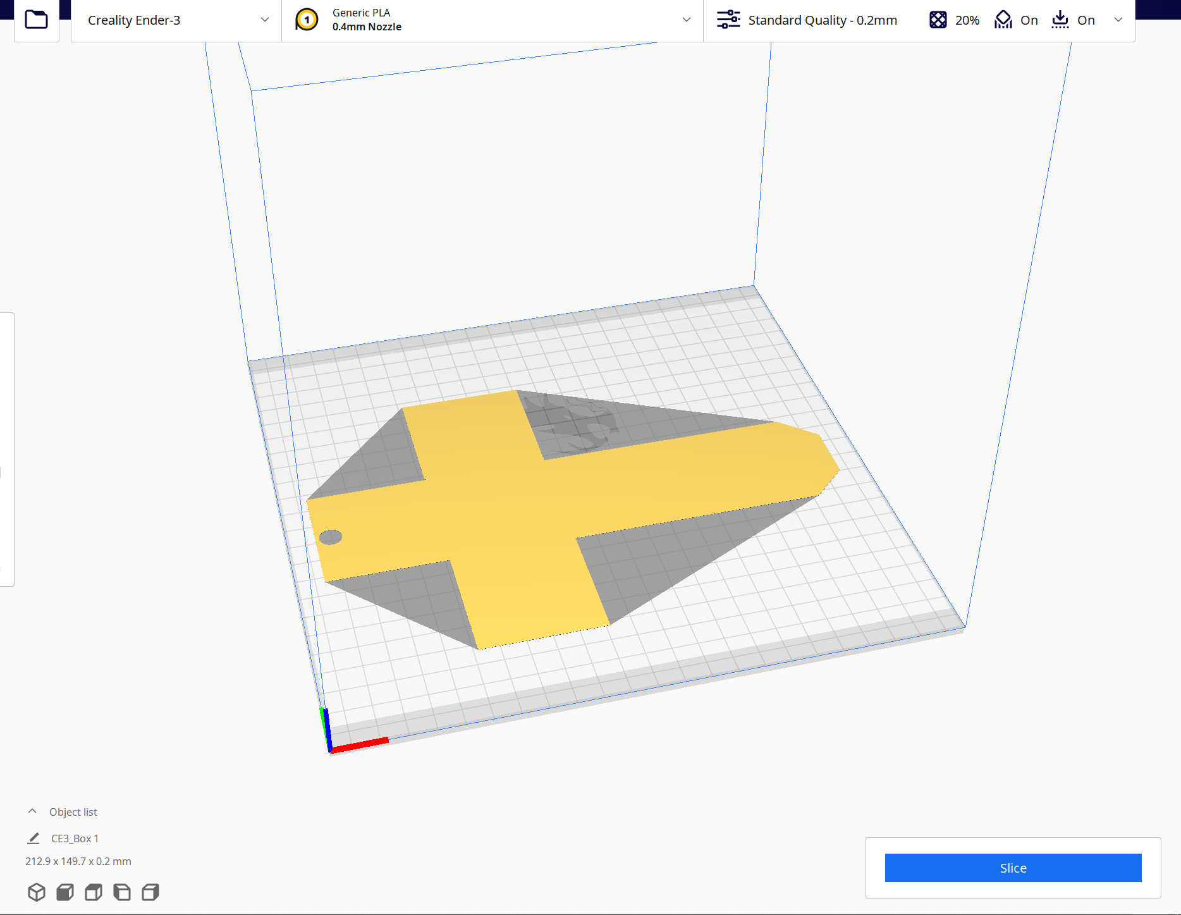Click the print settings sliders icon
Screen dimensions: 1181x915
pyautogui.click(x=728, y=20)
